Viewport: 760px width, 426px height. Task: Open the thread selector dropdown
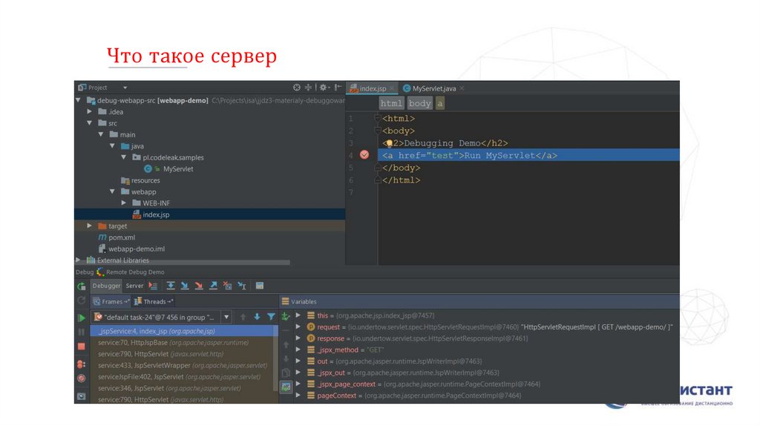[227, 317]
